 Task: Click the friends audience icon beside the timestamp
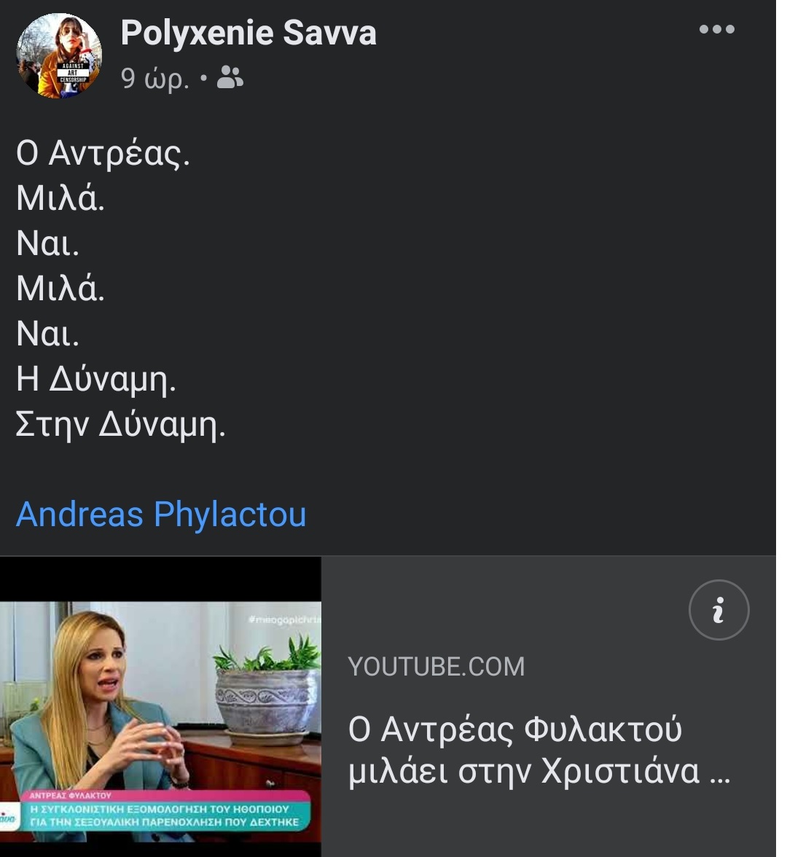click(x=230, y=77)
